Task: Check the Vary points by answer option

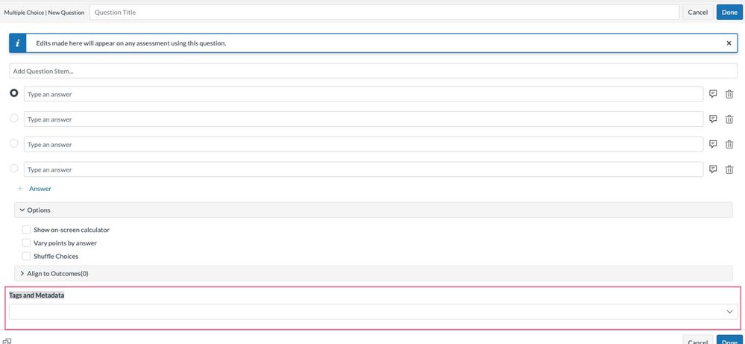Action: click(27, 243)
